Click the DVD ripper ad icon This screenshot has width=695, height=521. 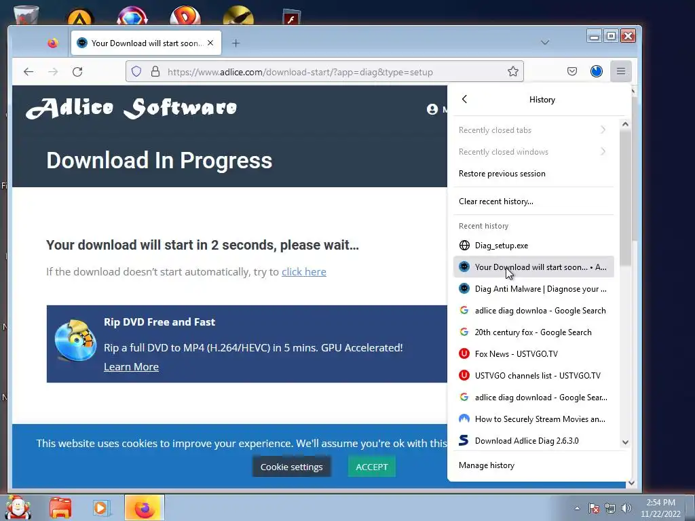[x=75, y=341]
